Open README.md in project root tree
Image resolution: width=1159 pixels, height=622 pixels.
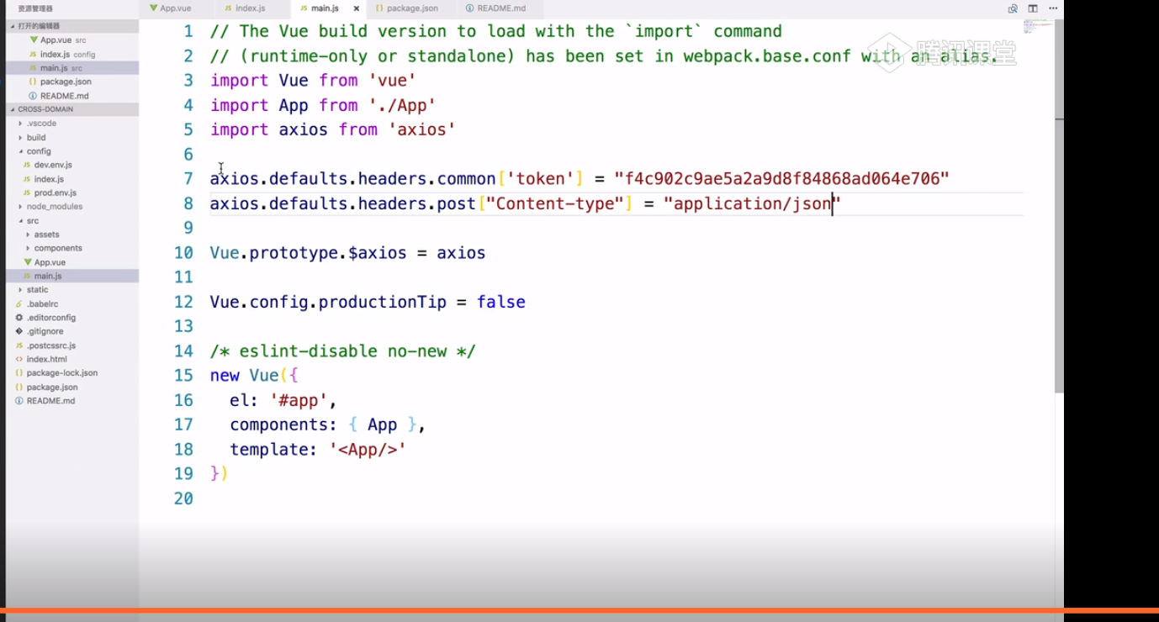click(x=72, y=401)
